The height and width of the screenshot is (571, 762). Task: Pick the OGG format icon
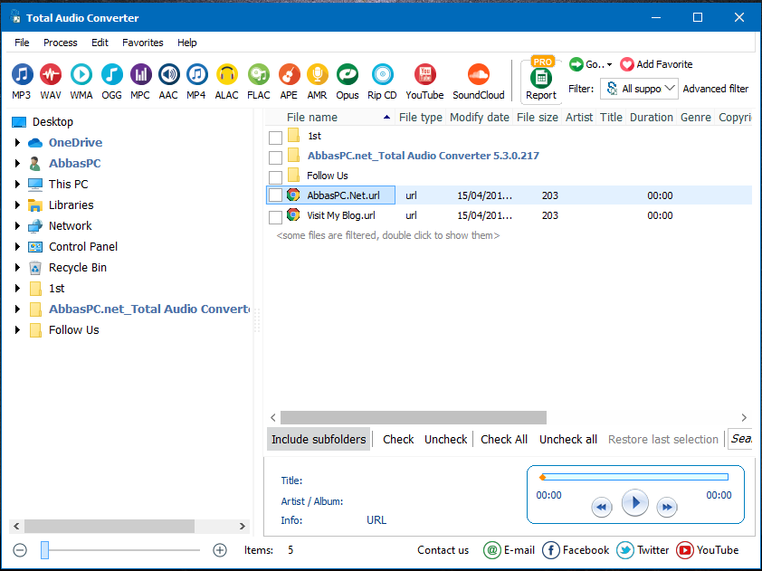[112, 75]
